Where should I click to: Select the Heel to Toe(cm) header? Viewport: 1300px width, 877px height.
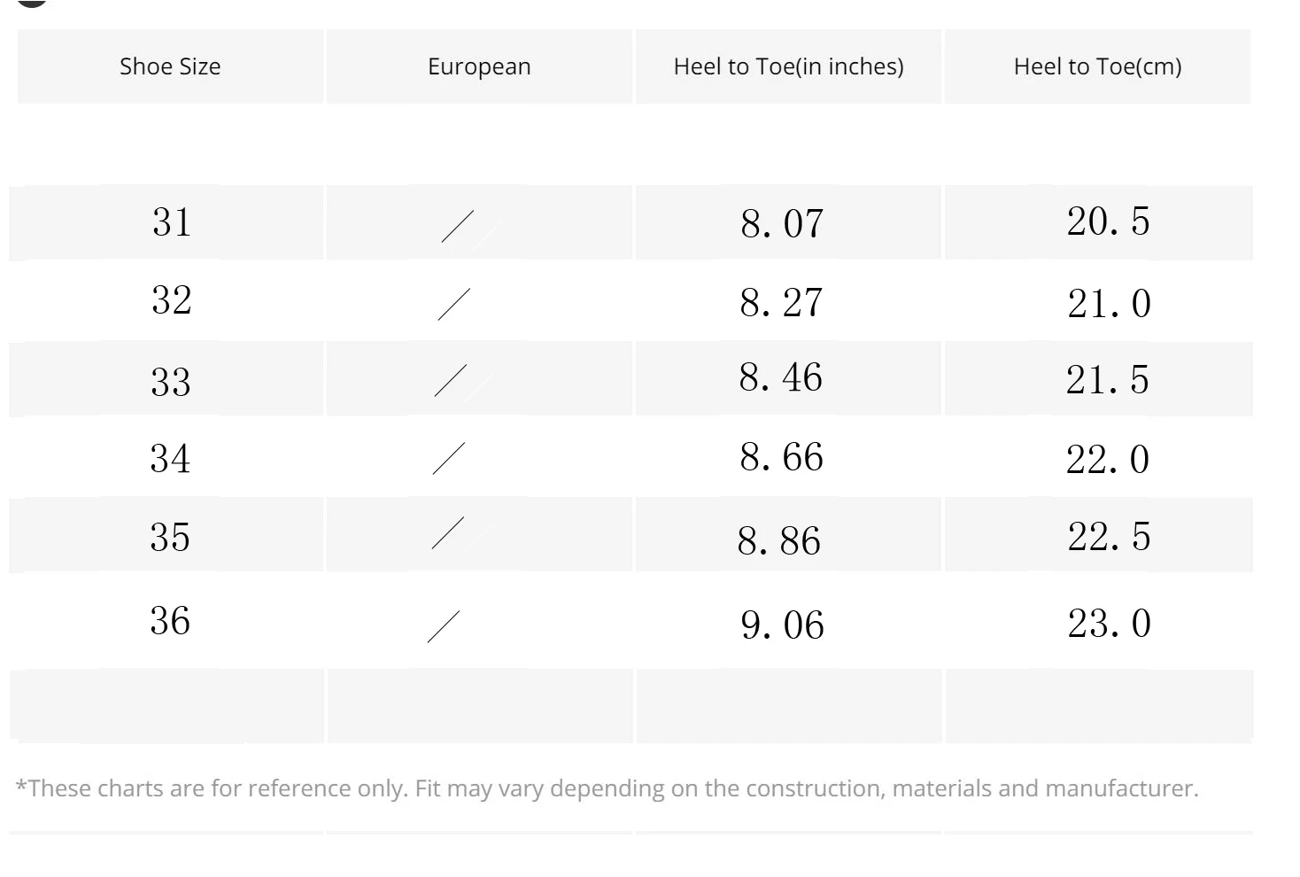pos(1097,66)
